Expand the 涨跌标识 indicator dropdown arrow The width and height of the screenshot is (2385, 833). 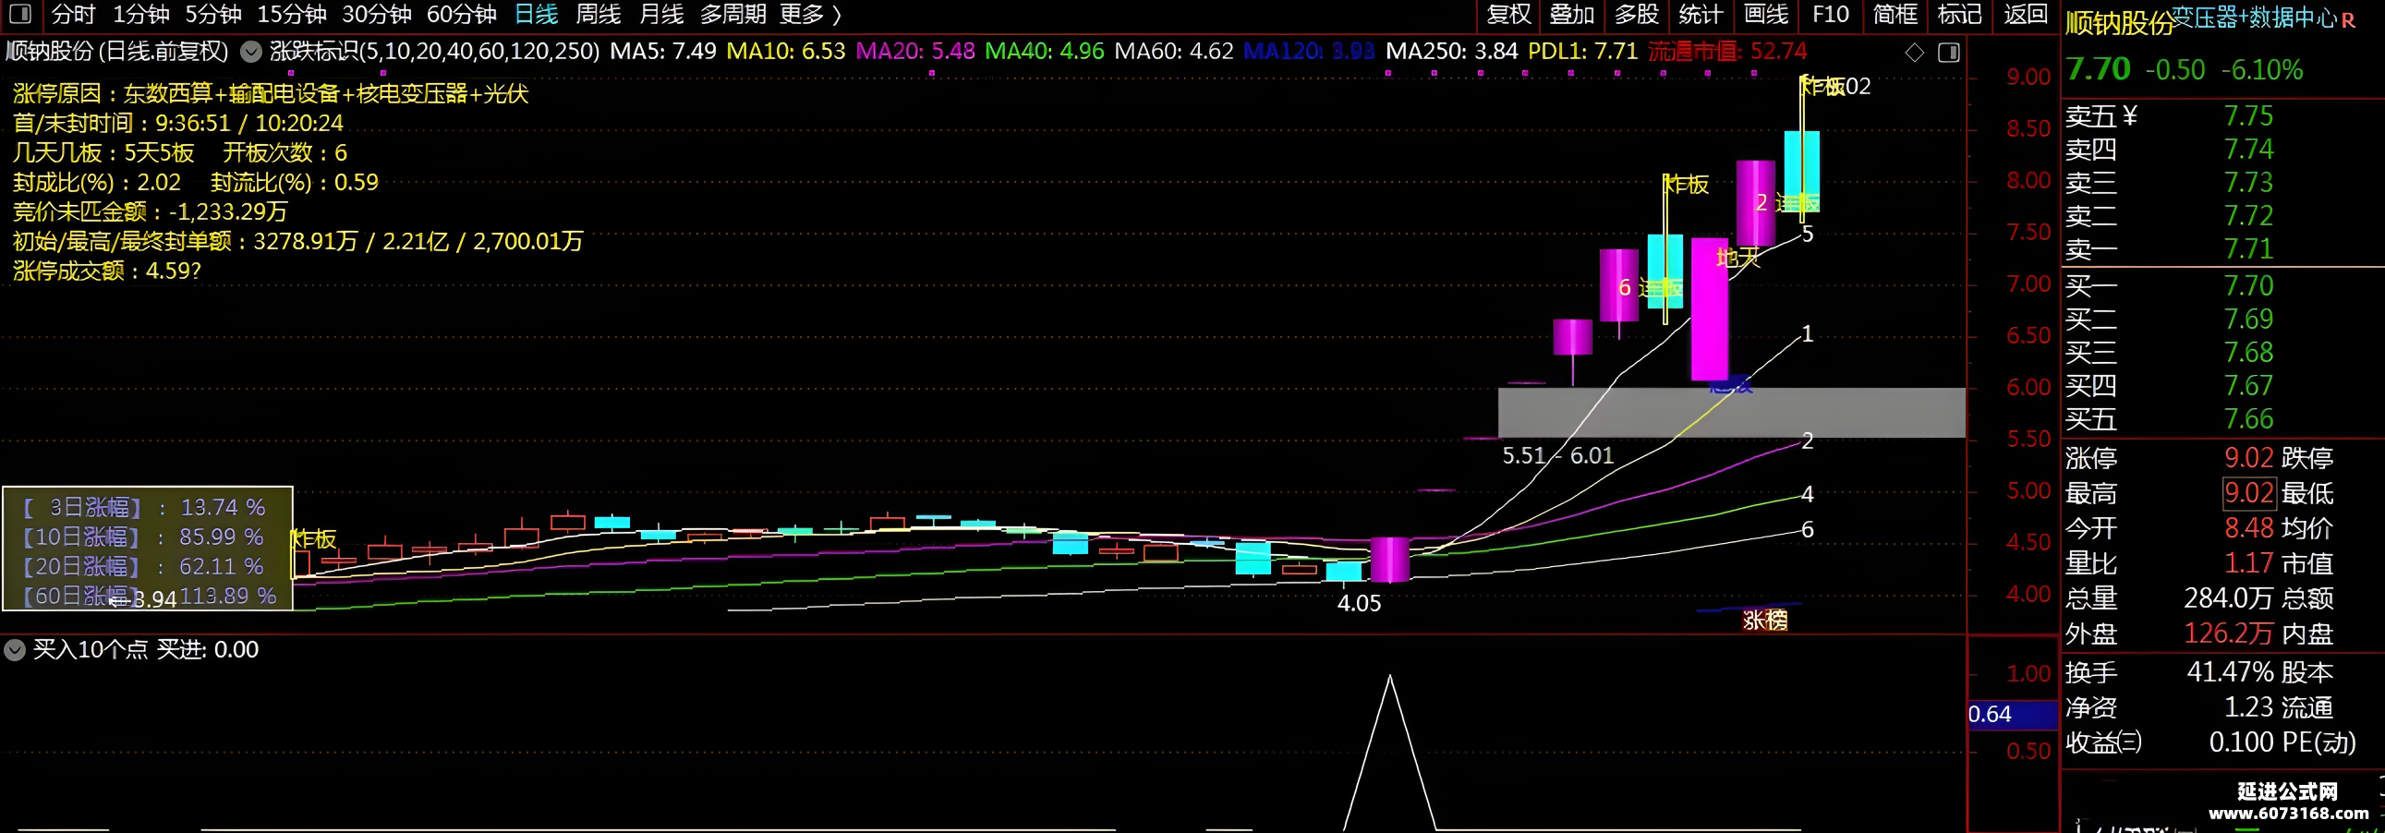pos(251,52)
